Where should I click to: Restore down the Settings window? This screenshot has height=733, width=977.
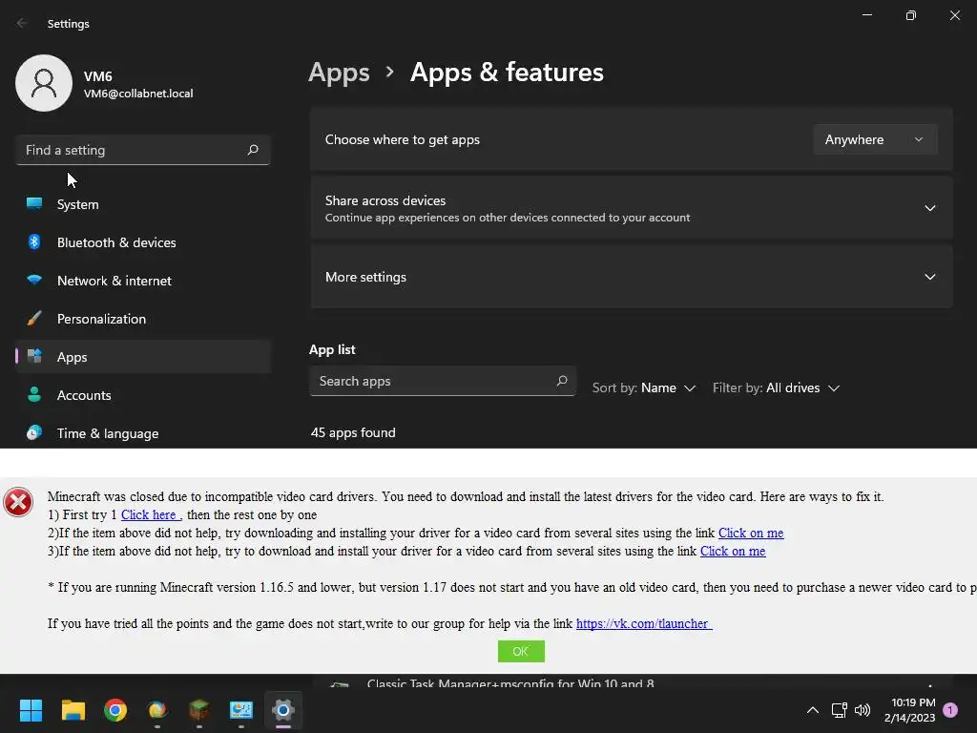tap(911, 15)
